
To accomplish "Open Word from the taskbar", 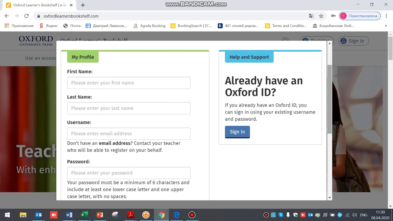I will (69, 215).
